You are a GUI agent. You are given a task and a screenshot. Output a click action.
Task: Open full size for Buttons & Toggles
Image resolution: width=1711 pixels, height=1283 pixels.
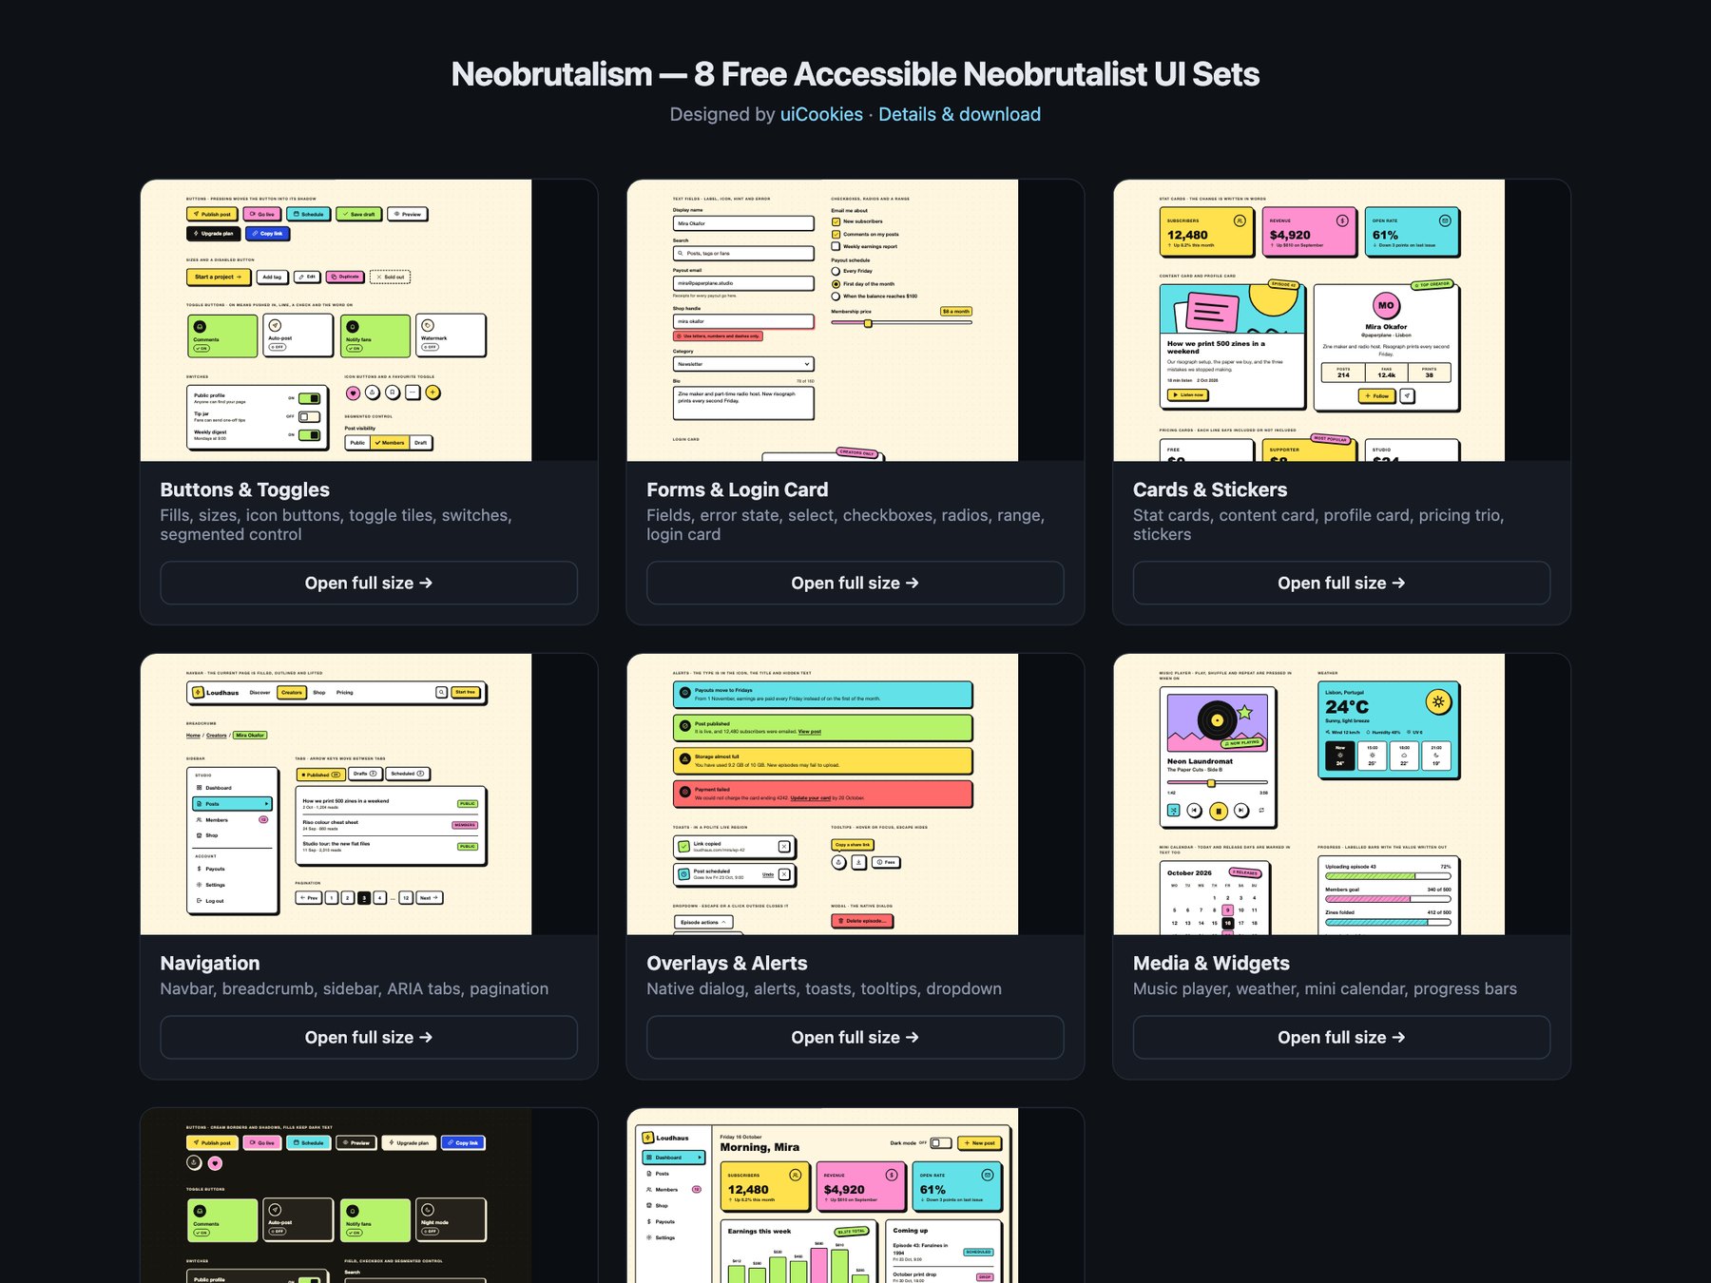[369, 583]
